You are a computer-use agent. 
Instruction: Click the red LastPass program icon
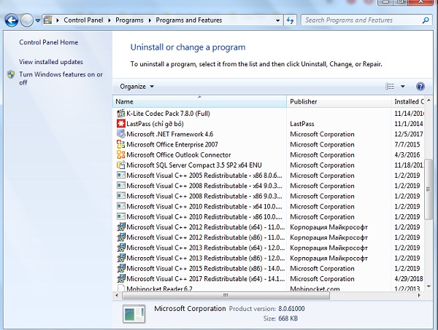click(x=120, y=124)
